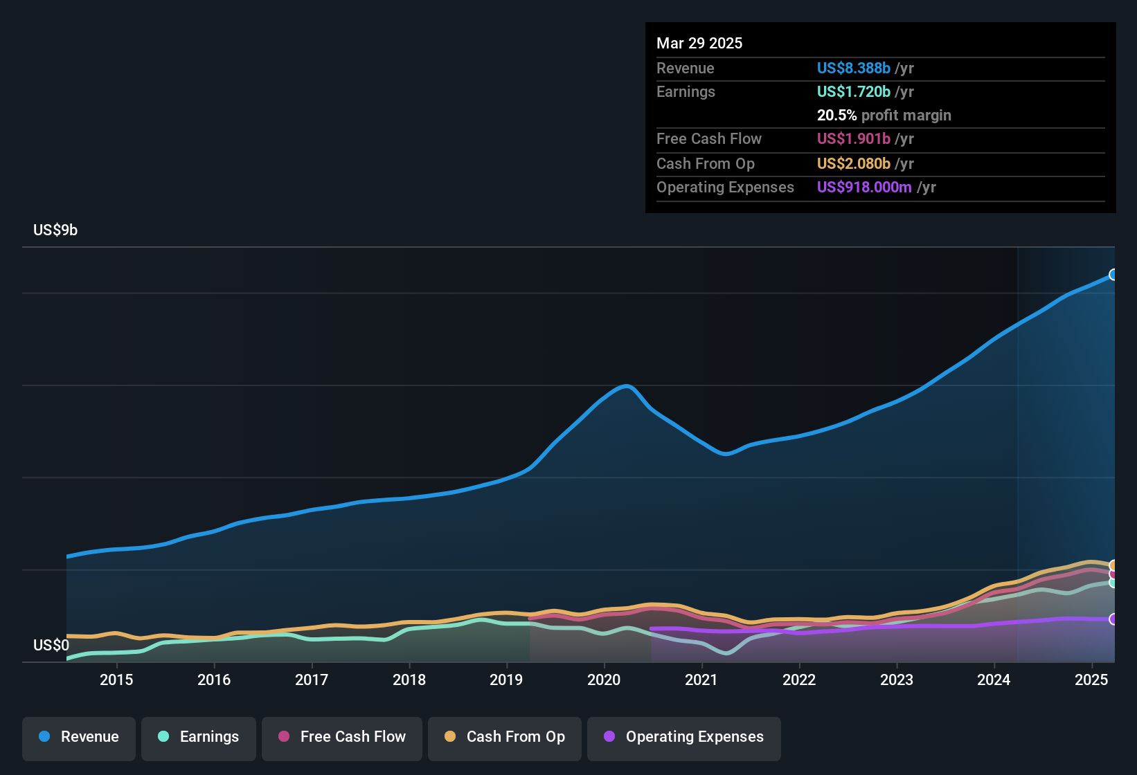Toggle the Earnings series off
Viewport: 1137px width, 775px height.
[x=198, y=737]
